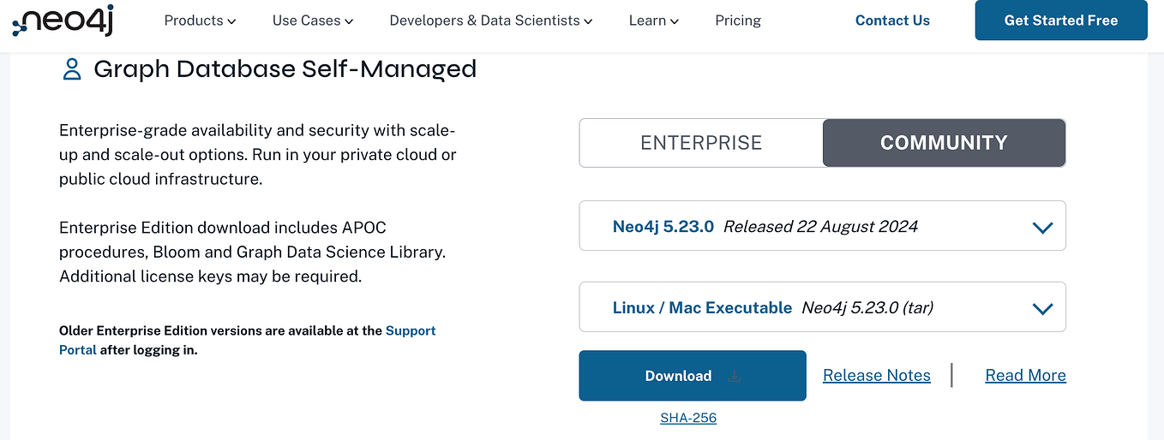Screen dimensions: 1164x440
Task: Click the user icon beside Graph Database Self-Managed
Action: 72,69
